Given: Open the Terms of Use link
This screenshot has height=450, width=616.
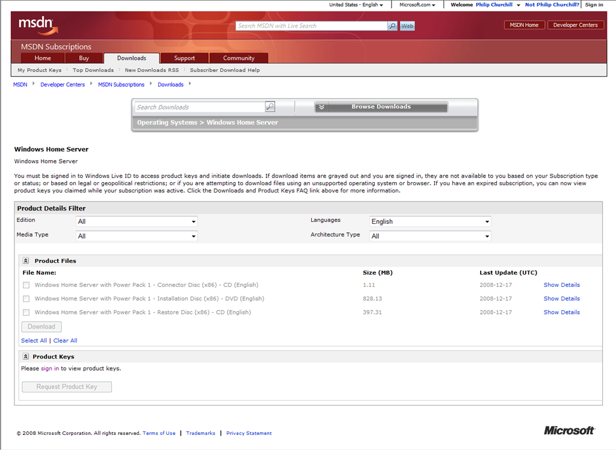Looking at the screenshot, I should [x=159, y=433].
